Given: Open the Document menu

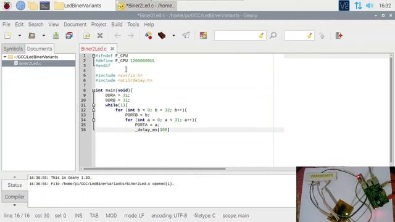Looking at the screenshot, I should click(x=75, y=25).
